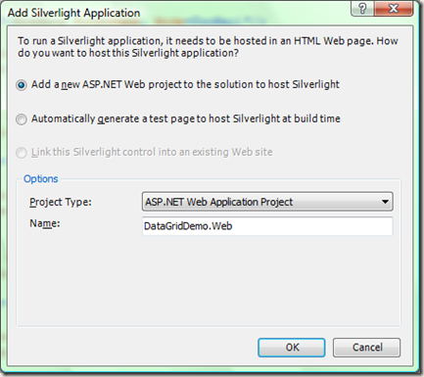This screenshot has width=424, height=377.
Task: Click the Add Silverlight Application title bar text
Action: (73, 13)
